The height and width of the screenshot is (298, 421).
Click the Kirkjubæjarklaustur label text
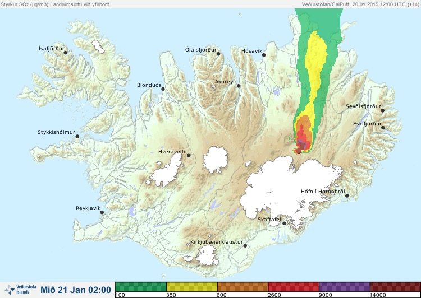click(217, 242)
